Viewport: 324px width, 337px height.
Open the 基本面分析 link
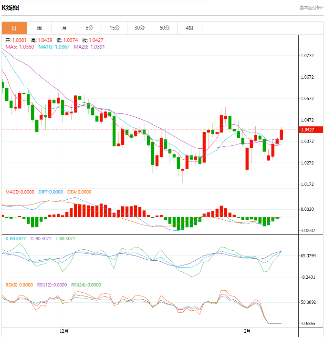click(x=311, y=8)
